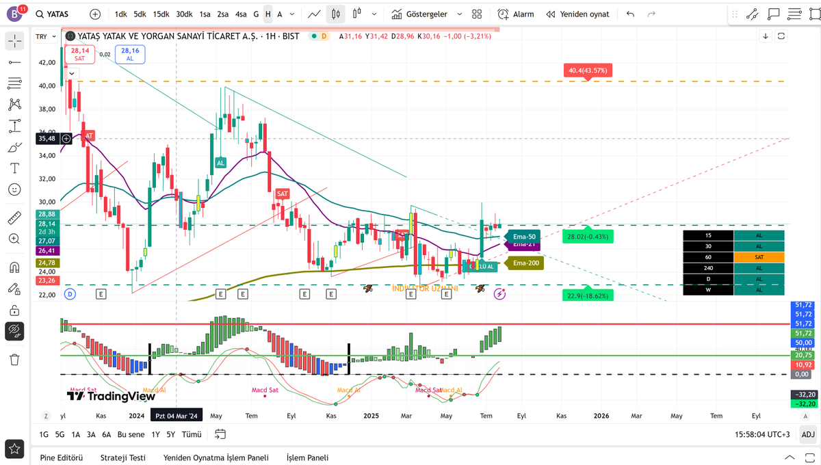Select the crosshair cursor tool

[x=14, y=40]
